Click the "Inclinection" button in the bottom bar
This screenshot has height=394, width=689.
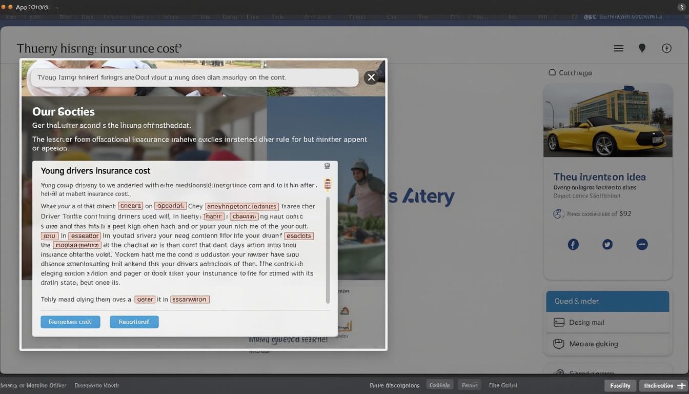click(x=659, y=385)
